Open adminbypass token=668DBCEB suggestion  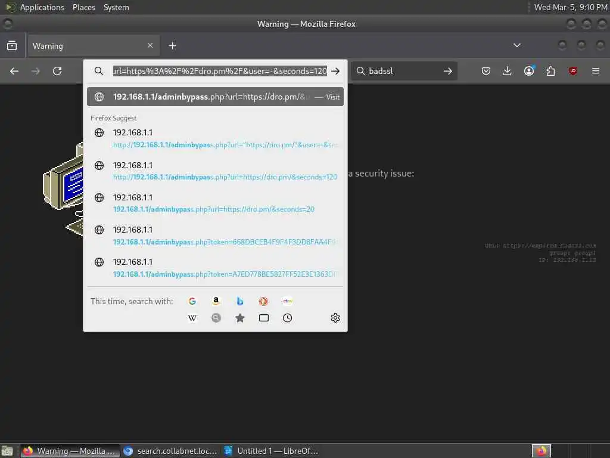[215, 236]
